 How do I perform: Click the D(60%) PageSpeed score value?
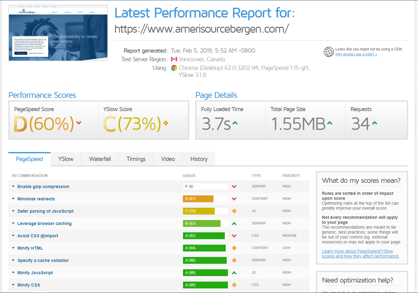tap(44, 124)
